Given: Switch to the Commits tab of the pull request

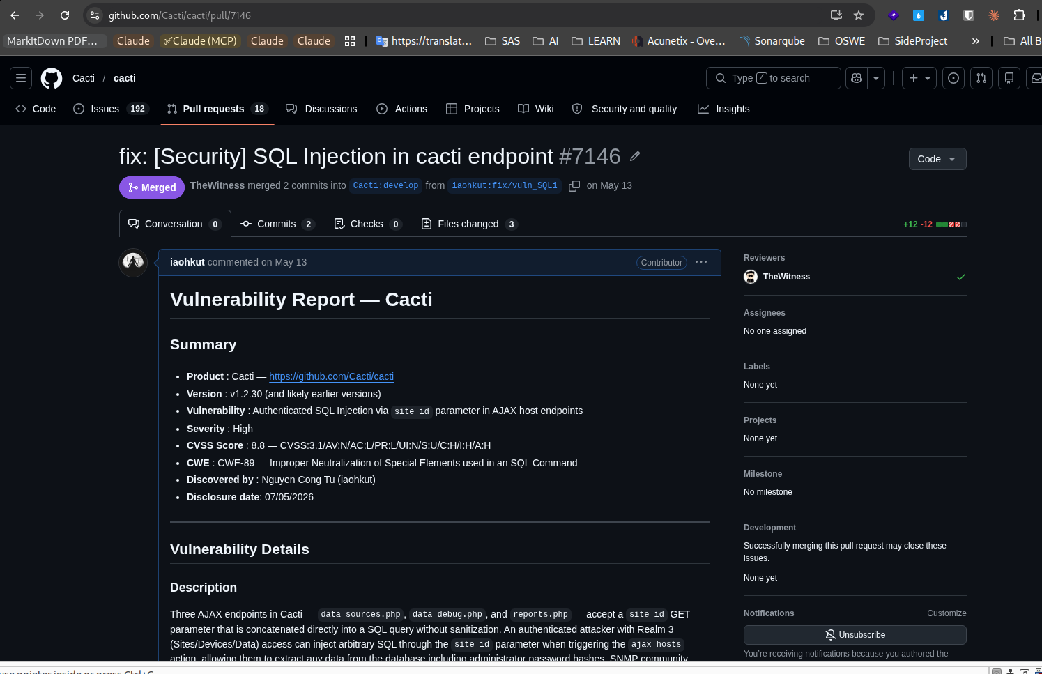Looking at the screenshot, I should click(x=277, y=224).
